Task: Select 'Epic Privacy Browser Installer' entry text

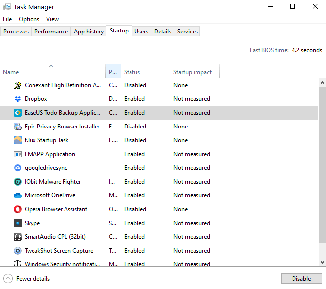Action: coord(62,127)
